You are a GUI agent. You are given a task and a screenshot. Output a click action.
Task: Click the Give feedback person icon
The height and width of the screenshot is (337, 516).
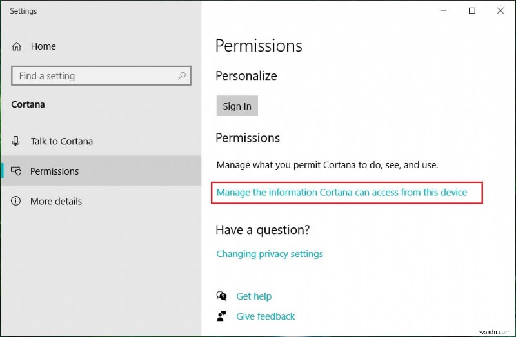pyautogui.click(x=221, y=316)
